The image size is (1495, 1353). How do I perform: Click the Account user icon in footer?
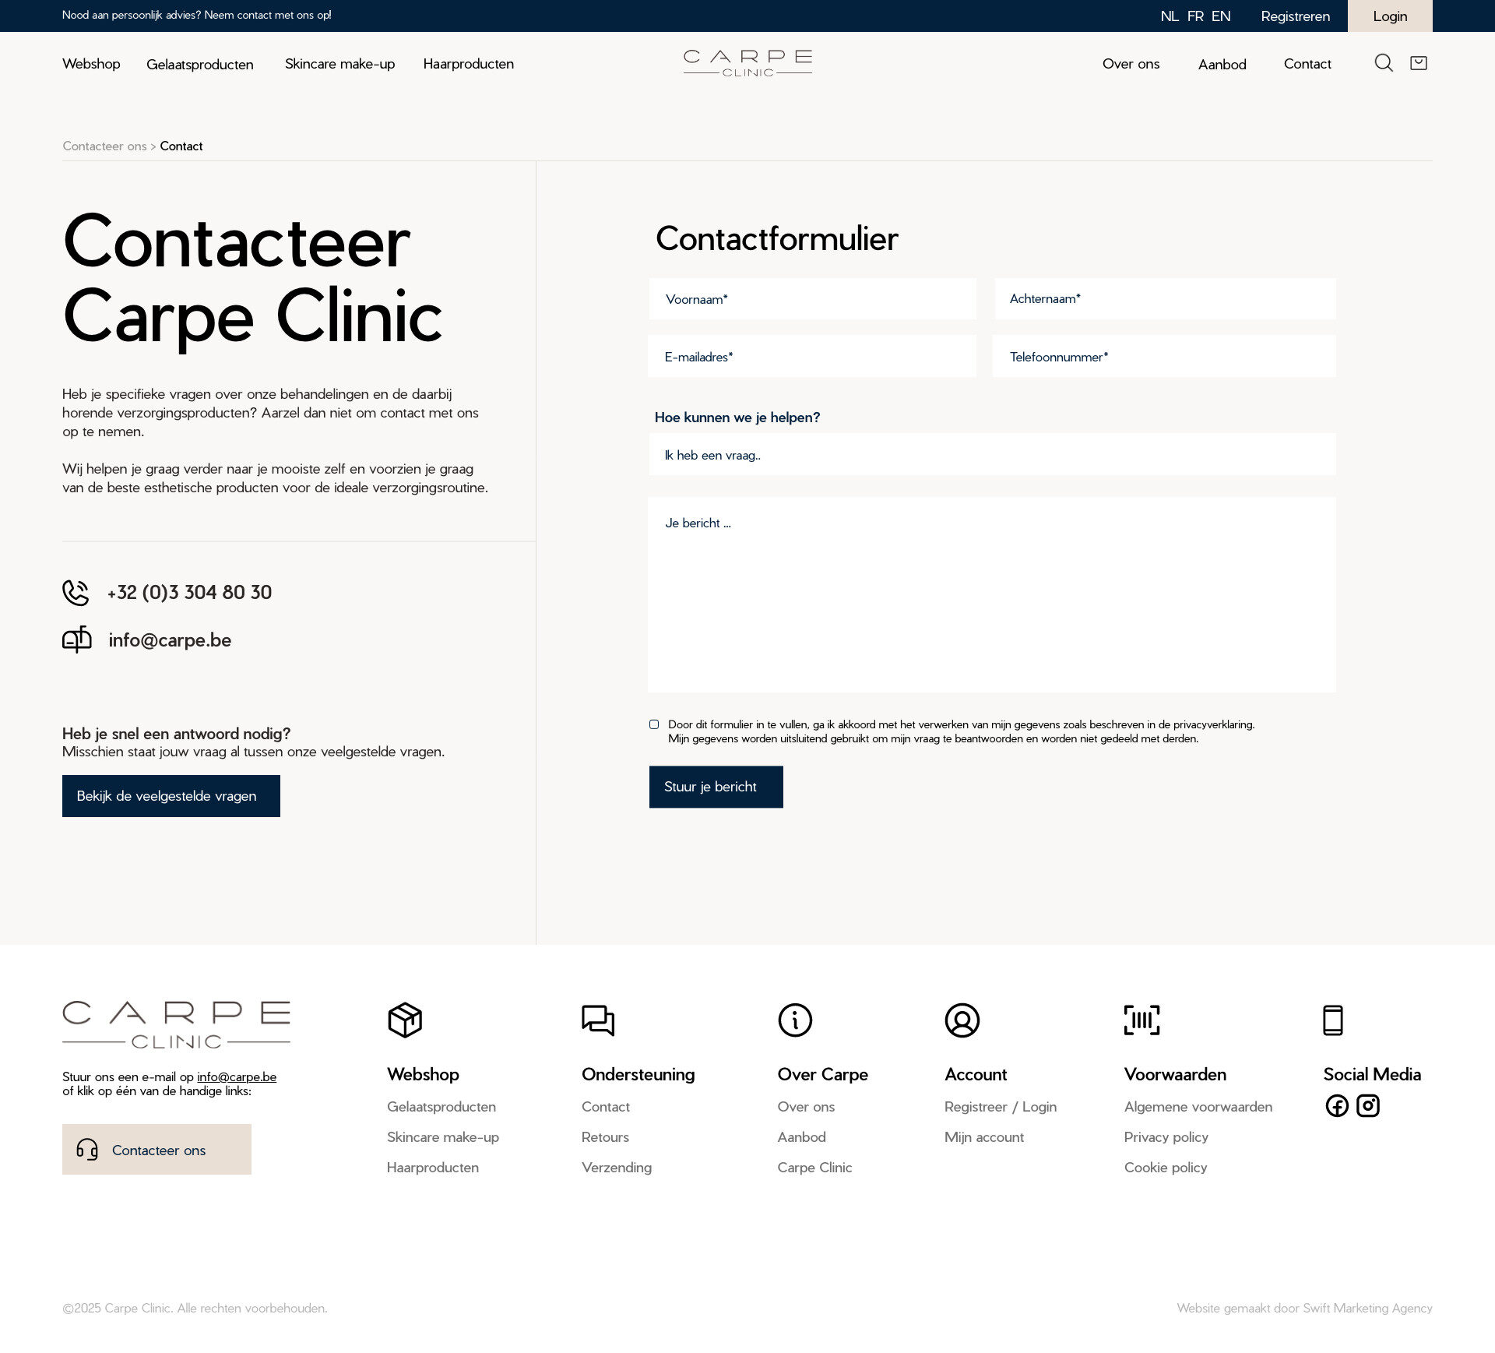click(962, 1020)
